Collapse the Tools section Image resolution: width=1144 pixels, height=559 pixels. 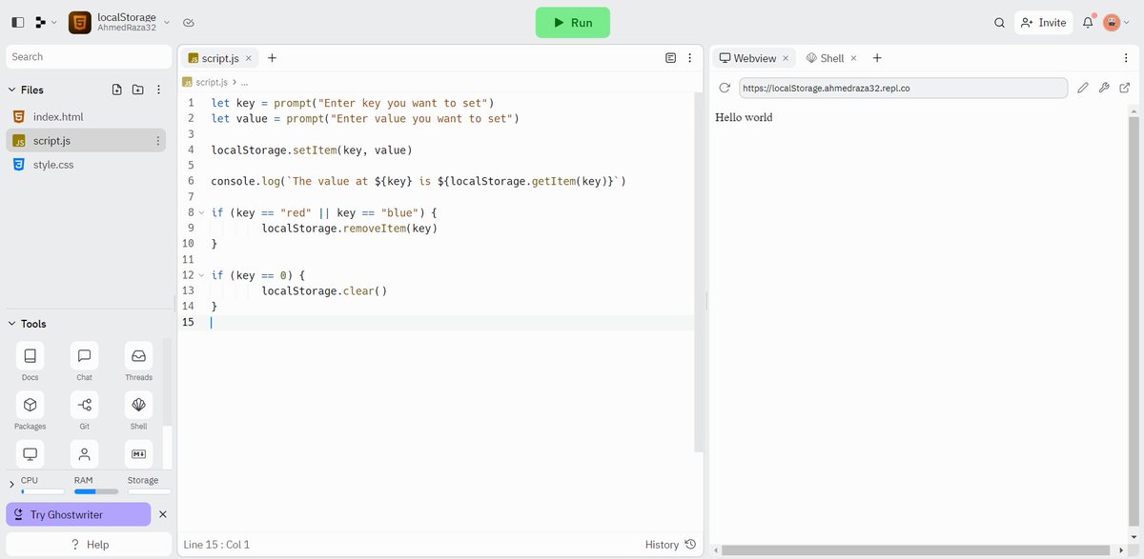point(12,324)
